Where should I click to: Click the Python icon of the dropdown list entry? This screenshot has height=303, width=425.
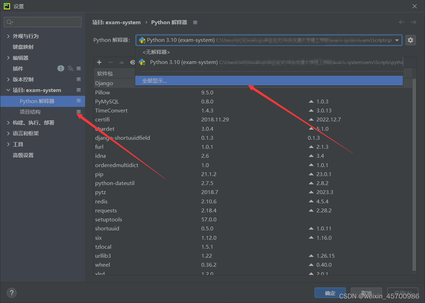142,62
